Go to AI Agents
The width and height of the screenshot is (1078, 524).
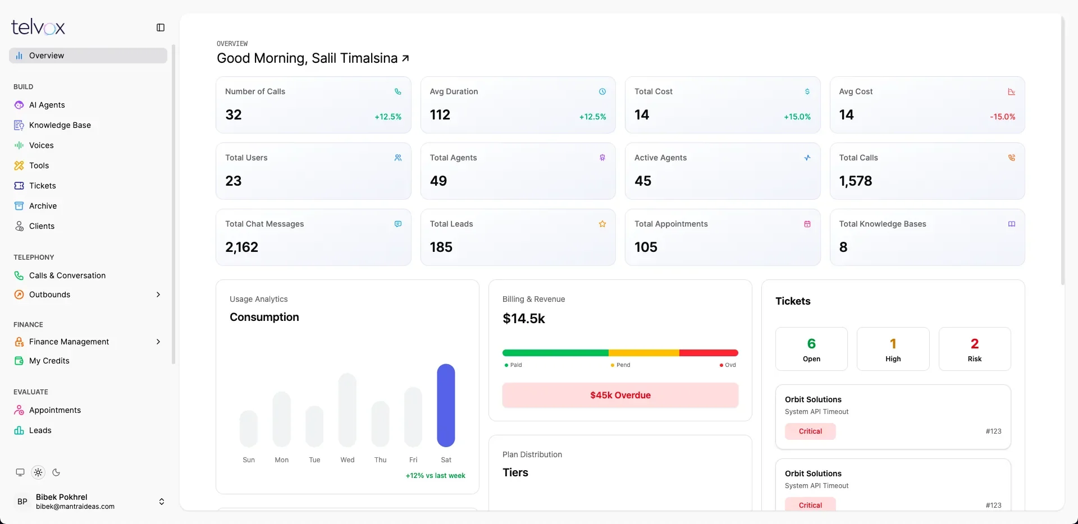pos(88,105)
